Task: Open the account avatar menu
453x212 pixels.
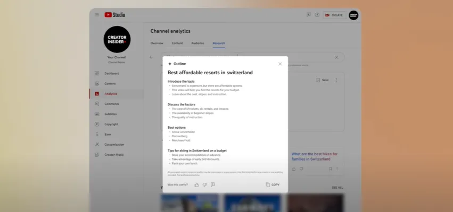Action: tap(353, 15)
